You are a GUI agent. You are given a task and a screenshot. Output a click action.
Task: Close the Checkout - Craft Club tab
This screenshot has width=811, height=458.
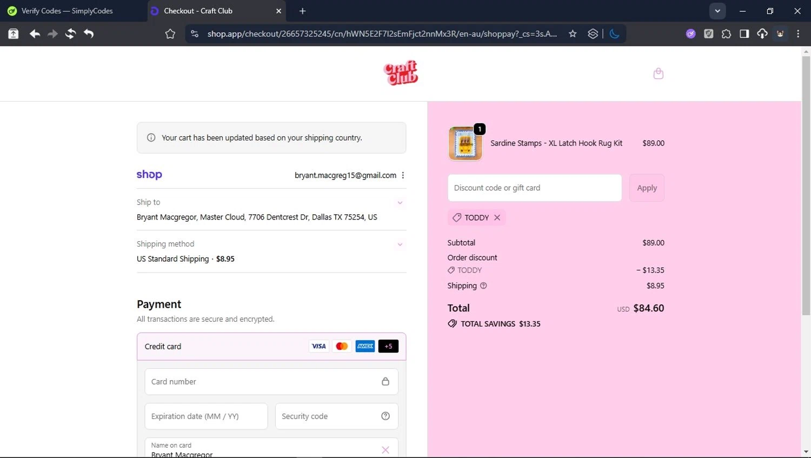pos(278,11)
